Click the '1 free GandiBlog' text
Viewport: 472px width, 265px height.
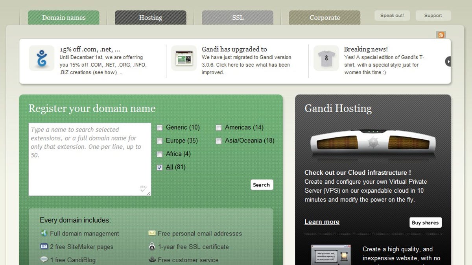73,260
